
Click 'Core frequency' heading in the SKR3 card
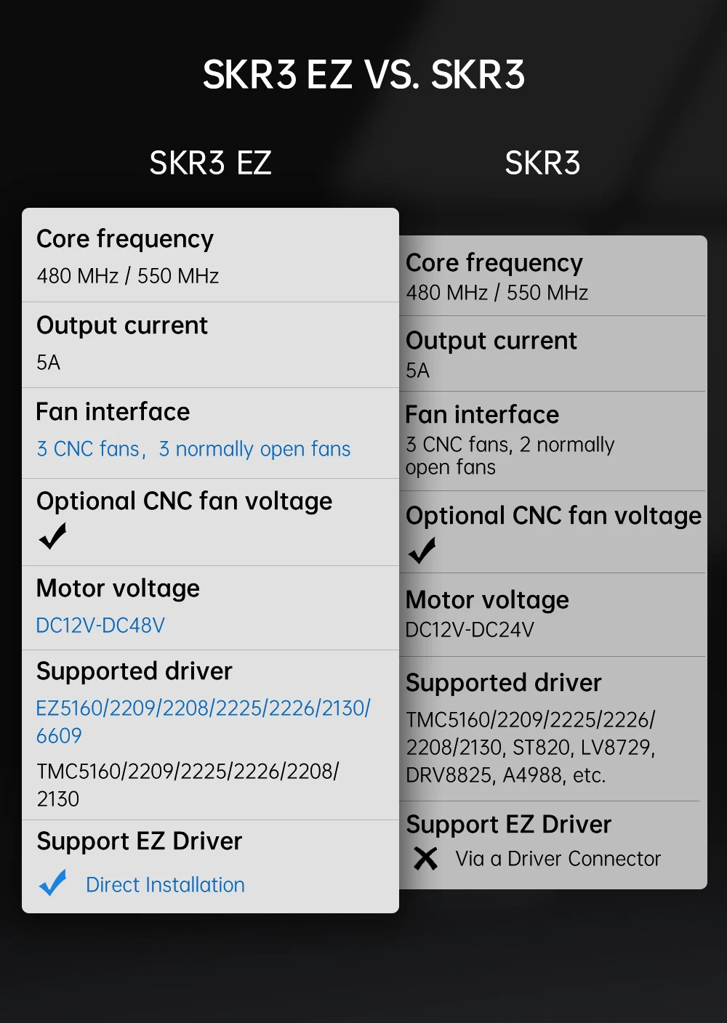tap(494, 263)
